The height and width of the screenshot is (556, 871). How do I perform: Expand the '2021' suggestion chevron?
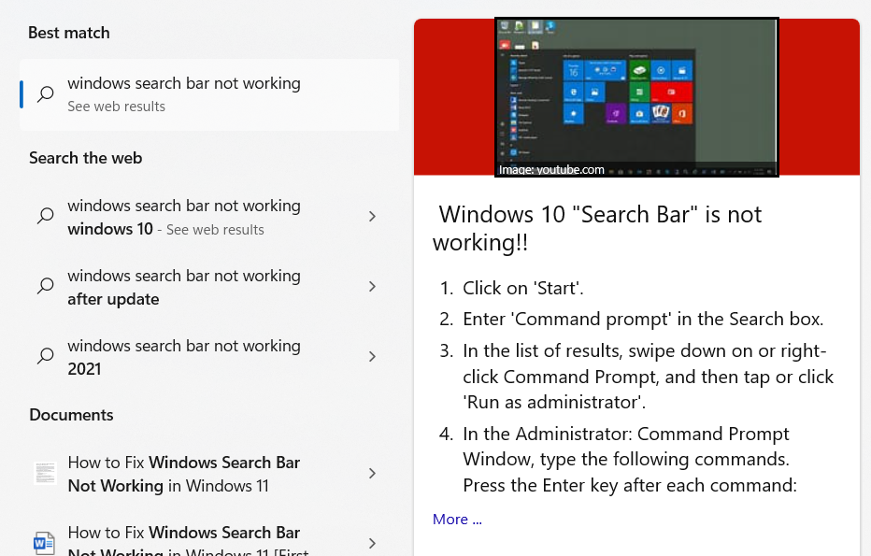[x=372, y=357]
